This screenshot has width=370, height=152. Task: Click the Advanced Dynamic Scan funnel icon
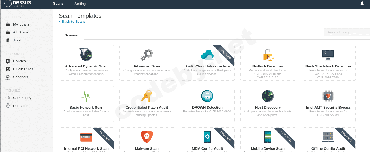(86, 54)
